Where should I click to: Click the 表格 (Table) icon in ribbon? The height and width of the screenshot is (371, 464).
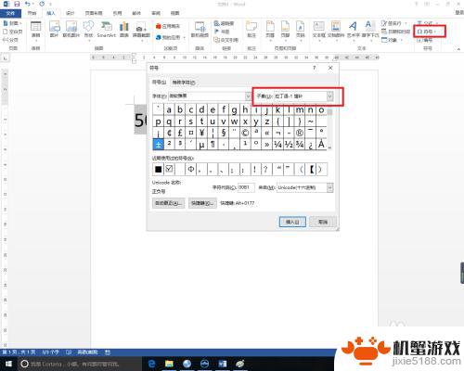coord(35,30)
